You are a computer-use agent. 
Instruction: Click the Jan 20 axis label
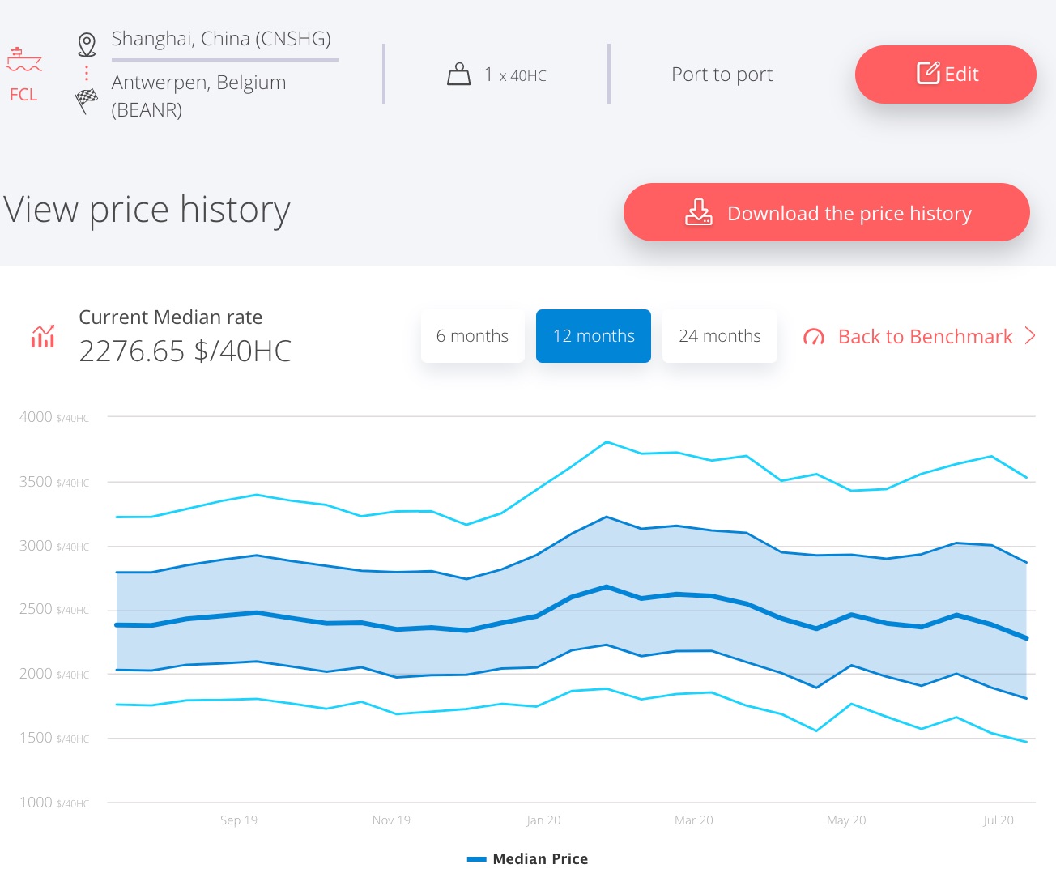543,820
